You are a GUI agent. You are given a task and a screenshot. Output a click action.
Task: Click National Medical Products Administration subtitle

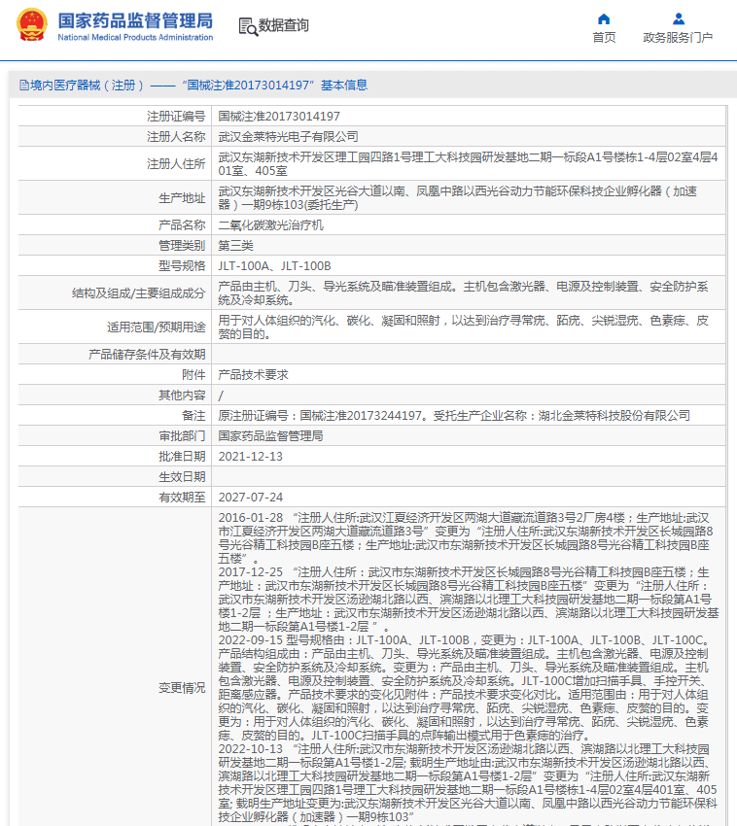pos(135,37)
